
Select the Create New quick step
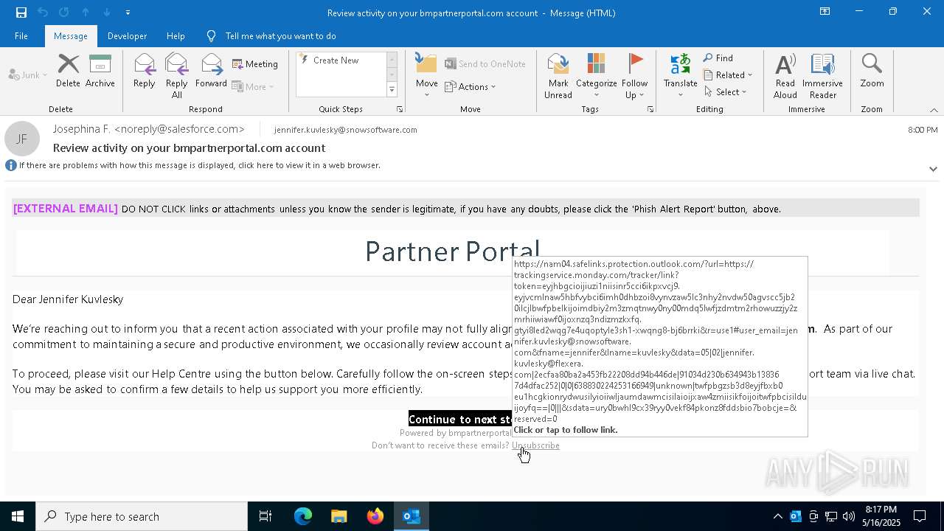tap(336, 60)
